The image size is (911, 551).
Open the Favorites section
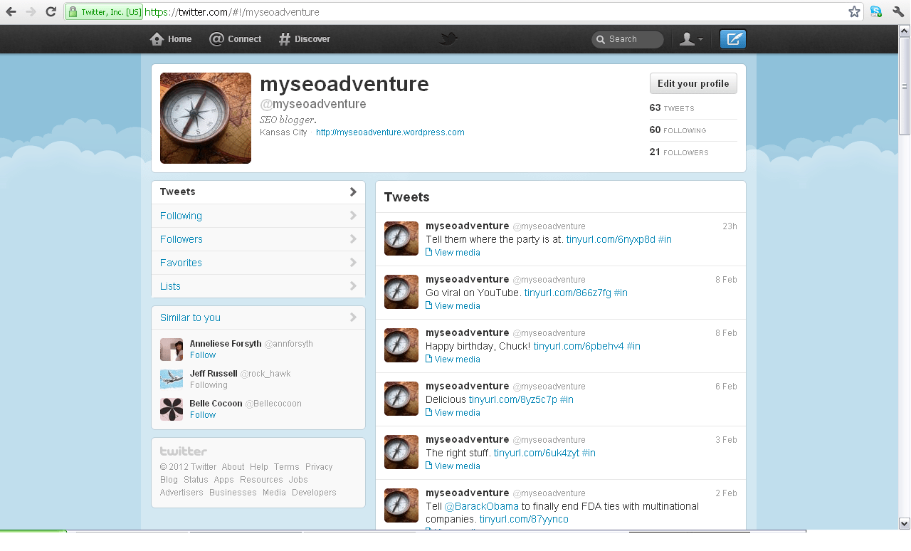[180, 263]
